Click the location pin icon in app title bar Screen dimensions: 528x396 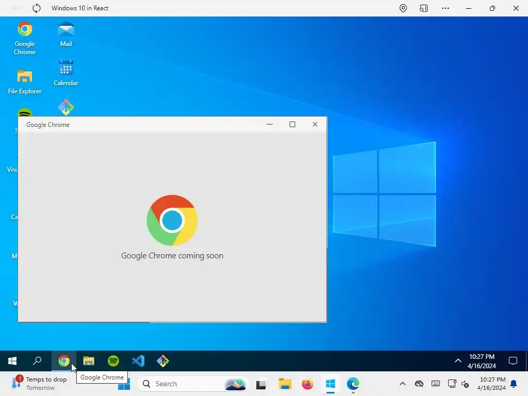point(403,8)
